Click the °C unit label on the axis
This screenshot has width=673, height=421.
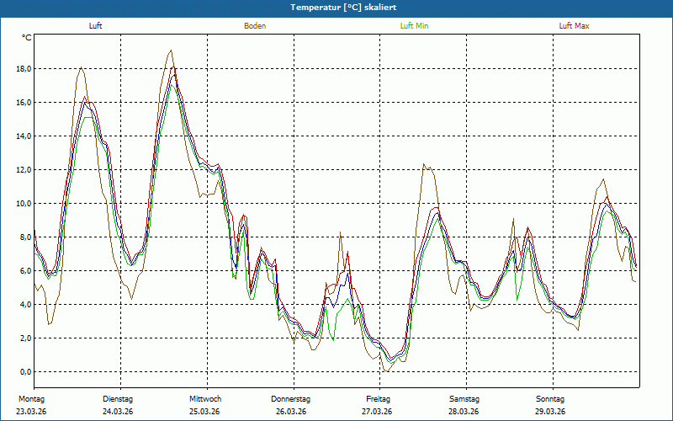tap(26, 38)
